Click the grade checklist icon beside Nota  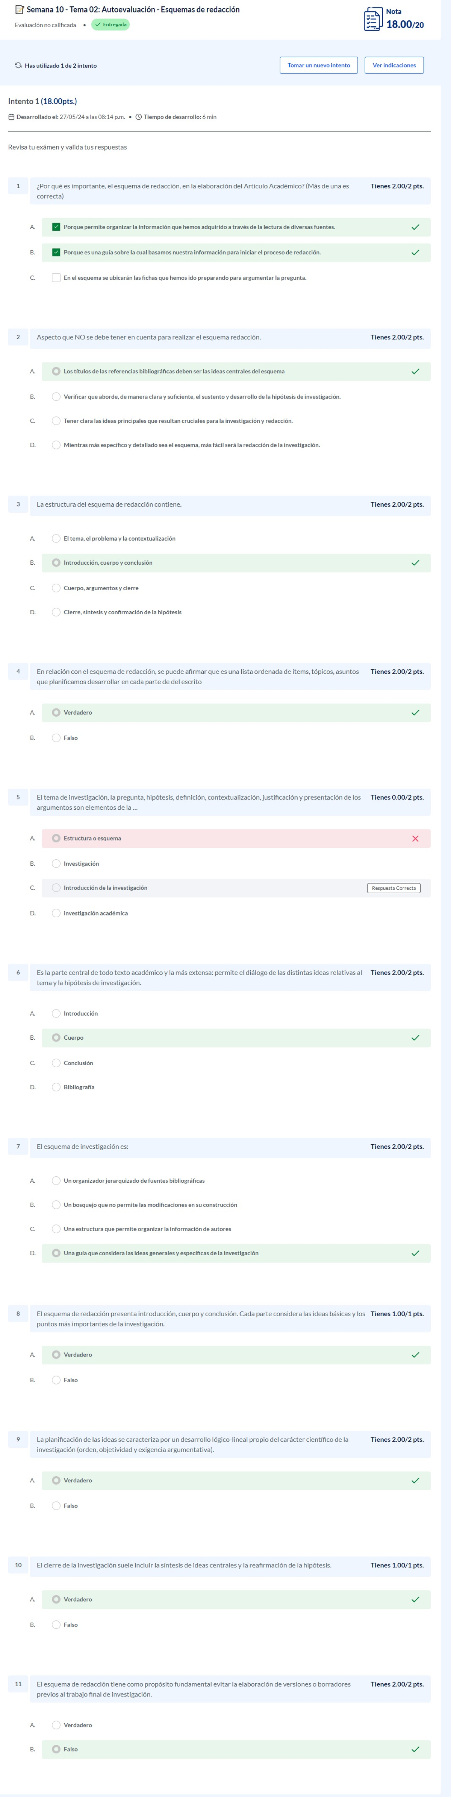pos(373,20)
